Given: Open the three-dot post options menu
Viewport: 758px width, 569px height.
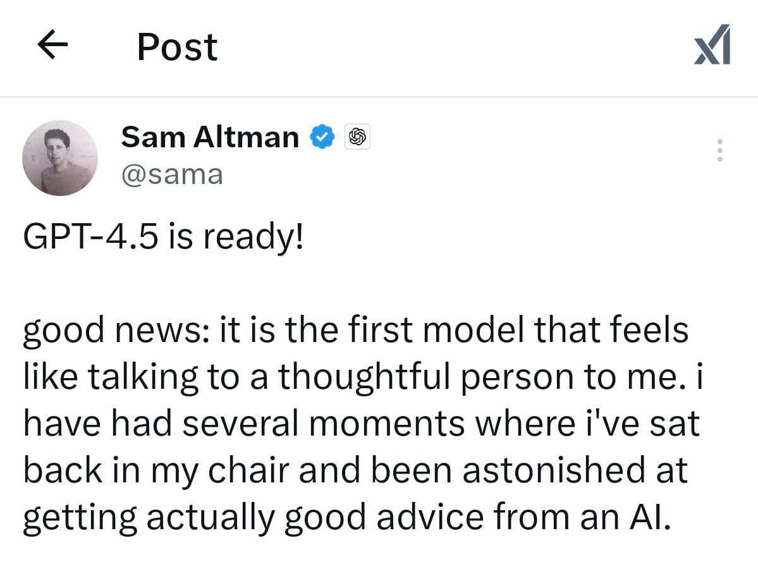Looking at the screenshot, I should click(719, 150).
